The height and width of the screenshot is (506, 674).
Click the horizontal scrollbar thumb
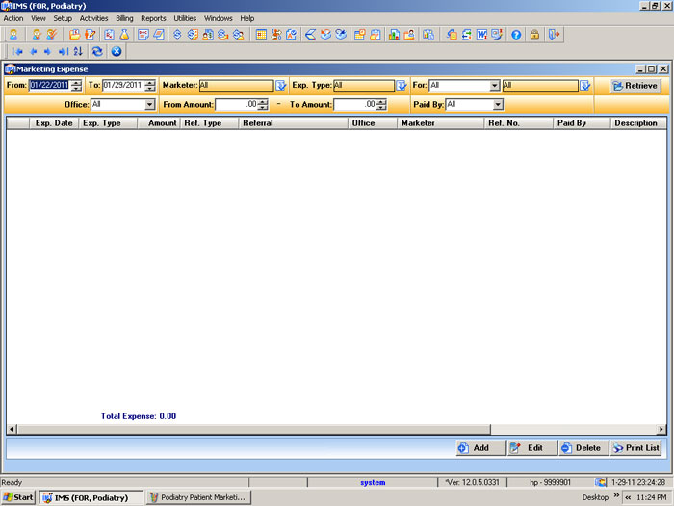253,429
